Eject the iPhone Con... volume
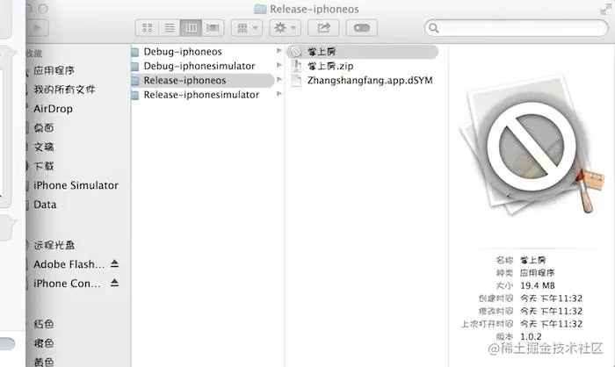This screenshot has width=615, height=367. 114,283
